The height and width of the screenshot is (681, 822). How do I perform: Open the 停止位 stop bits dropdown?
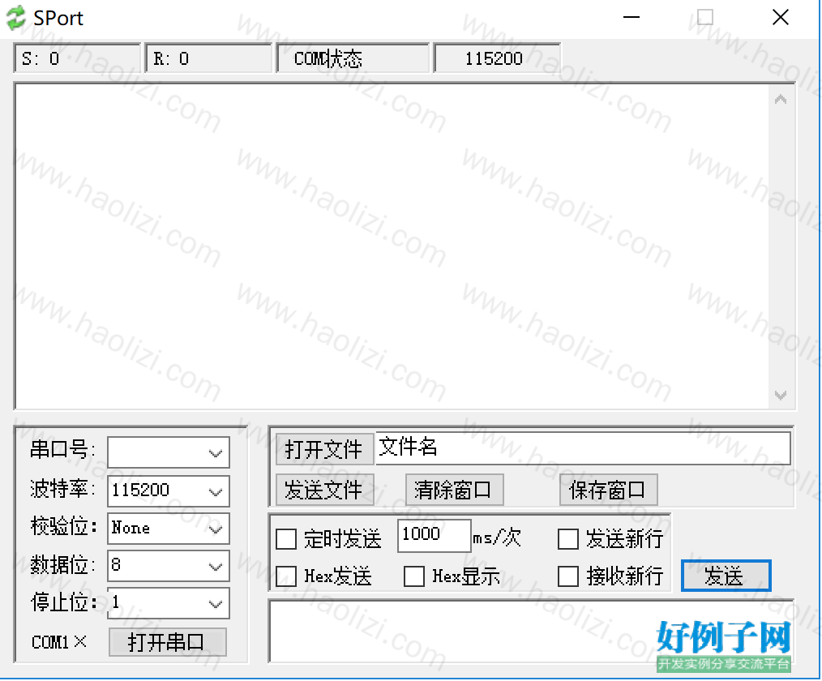coord(169,603)
